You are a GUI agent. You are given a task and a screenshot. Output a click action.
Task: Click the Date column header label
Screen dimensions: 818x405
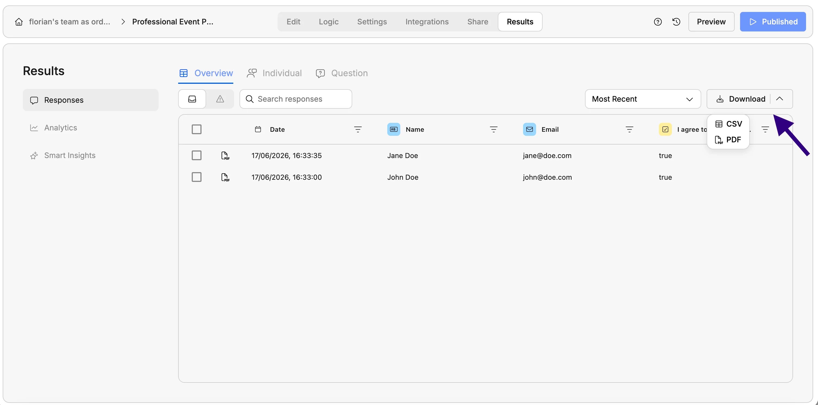point(277,129)
